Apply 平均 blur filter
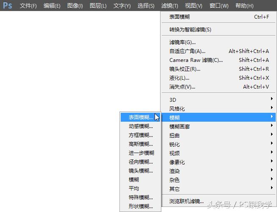277x212 pixels. tap(141, 189)
